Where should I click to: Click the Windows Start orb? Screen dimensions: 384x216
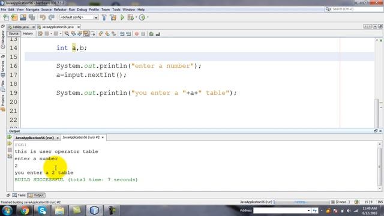(7, 211)
